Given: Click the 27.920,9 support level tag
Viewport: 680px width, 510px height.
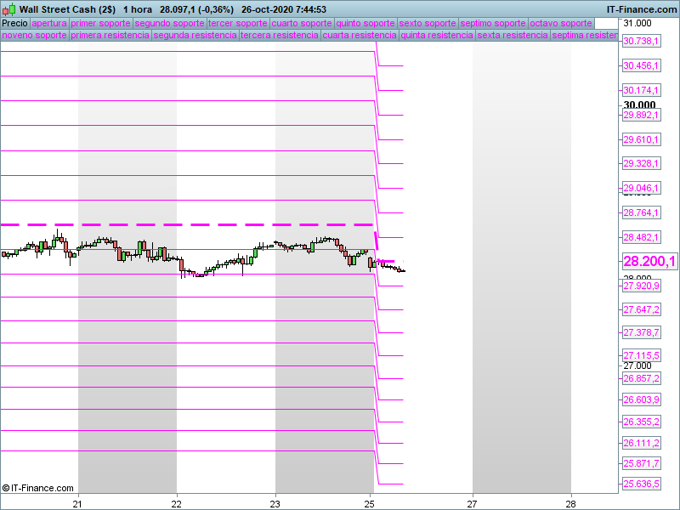Looking at the screenshot, I should (x=642, y=286).
